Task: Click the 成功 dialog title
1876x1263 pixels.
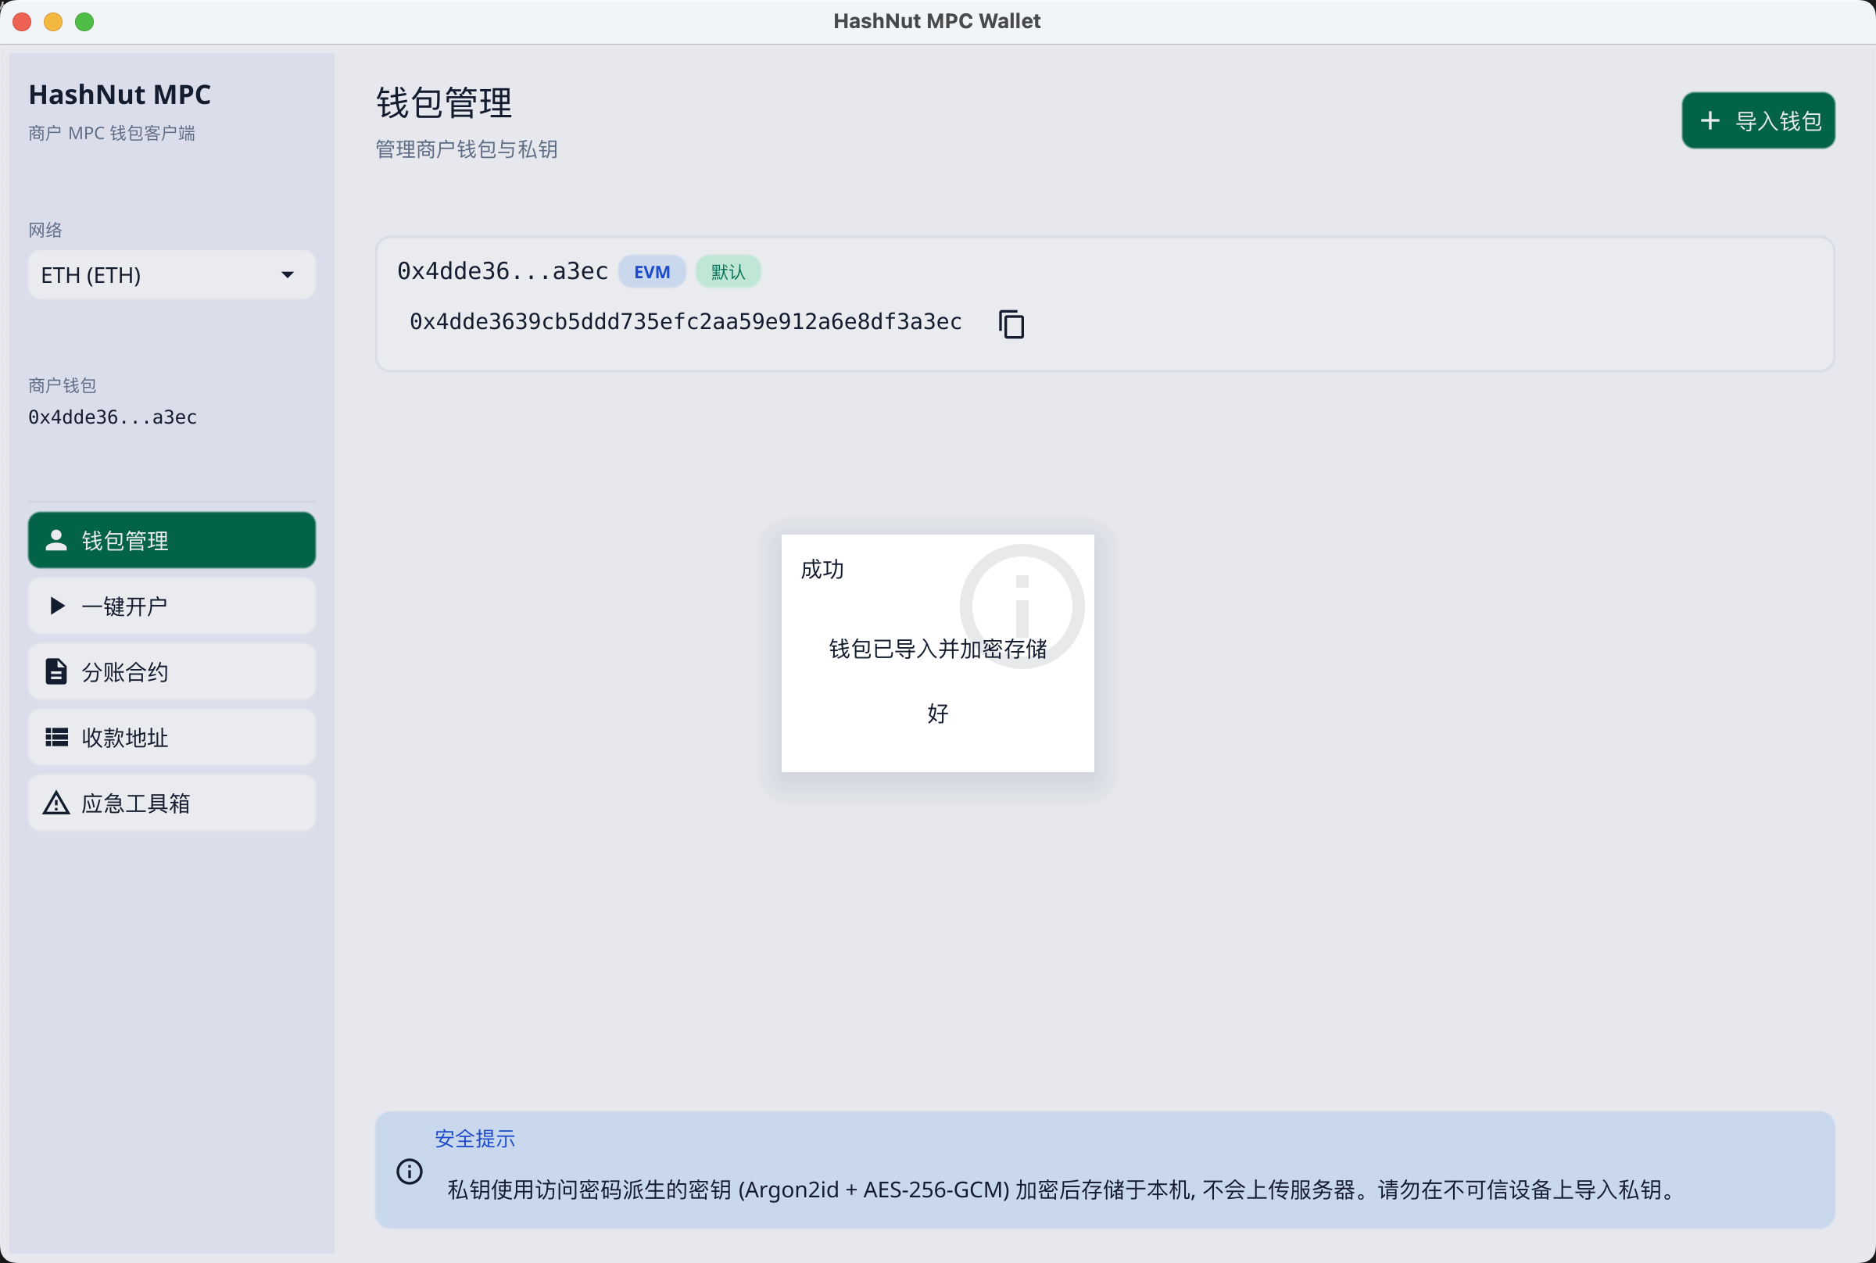Action: point(822,570)
